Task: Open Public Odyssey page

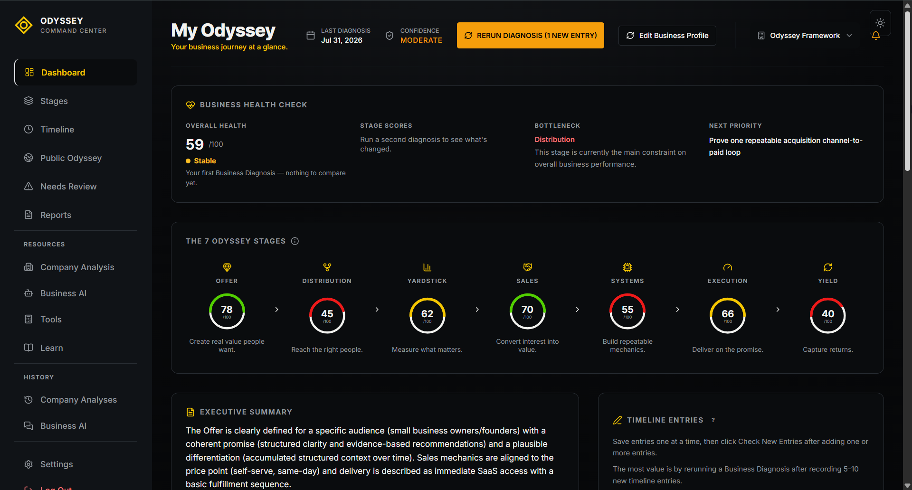Action: tap(76, 158)
